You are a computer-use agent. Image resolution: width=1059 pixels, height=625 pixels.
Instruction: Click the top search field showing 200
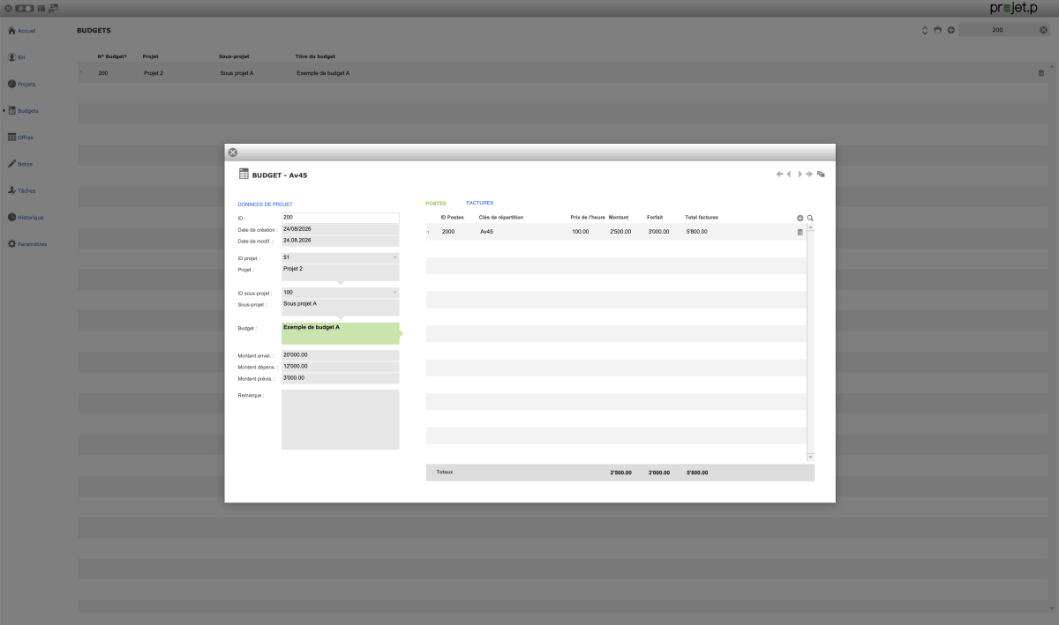point(997,30)
